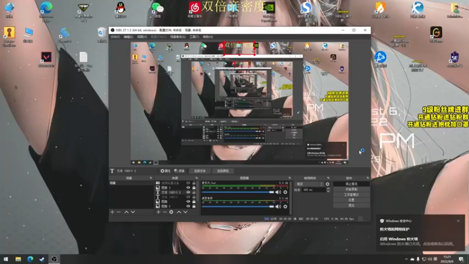Screen dimensions: 469x264
Task: Click the 麦克风/Aux volume slider
Action: [238, 192]
